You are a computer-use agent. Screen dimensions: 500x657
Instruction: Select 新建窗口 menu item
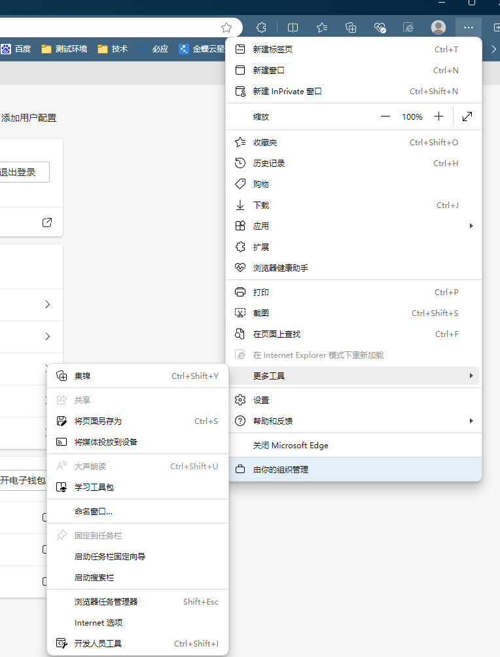click(353, 71)
